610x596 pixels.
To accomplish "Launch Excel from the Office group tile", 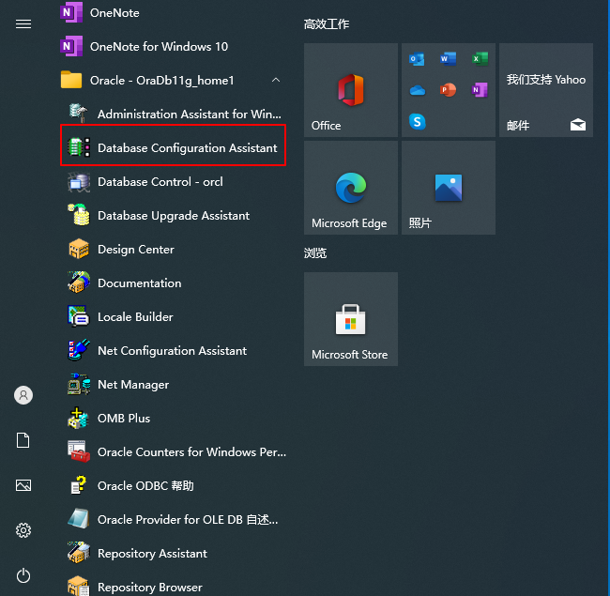I will coord(480,59).
